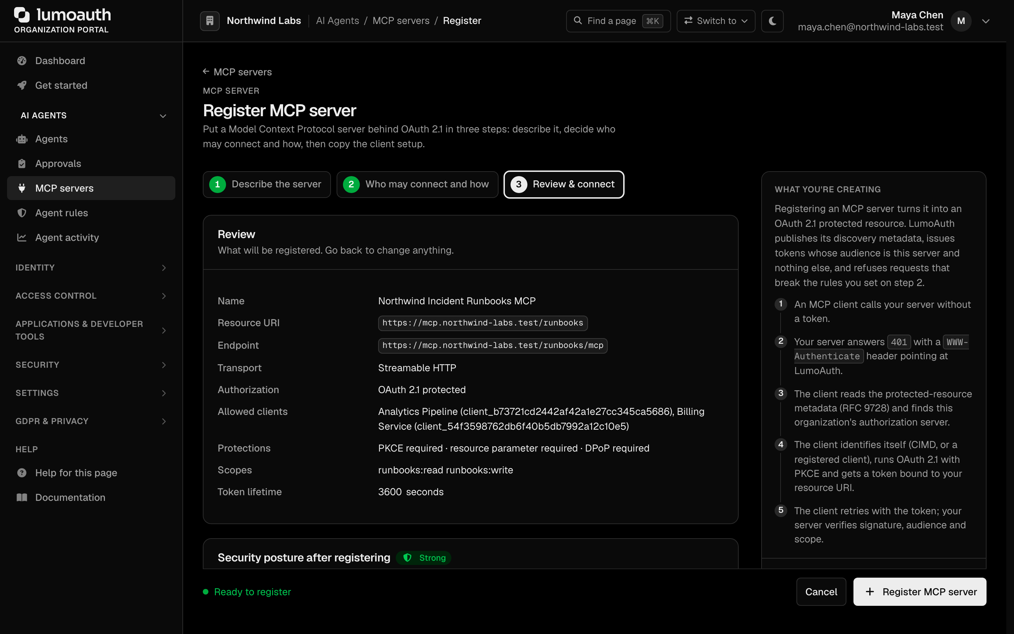Click the Maya Chen avatar

pos(961,21)
